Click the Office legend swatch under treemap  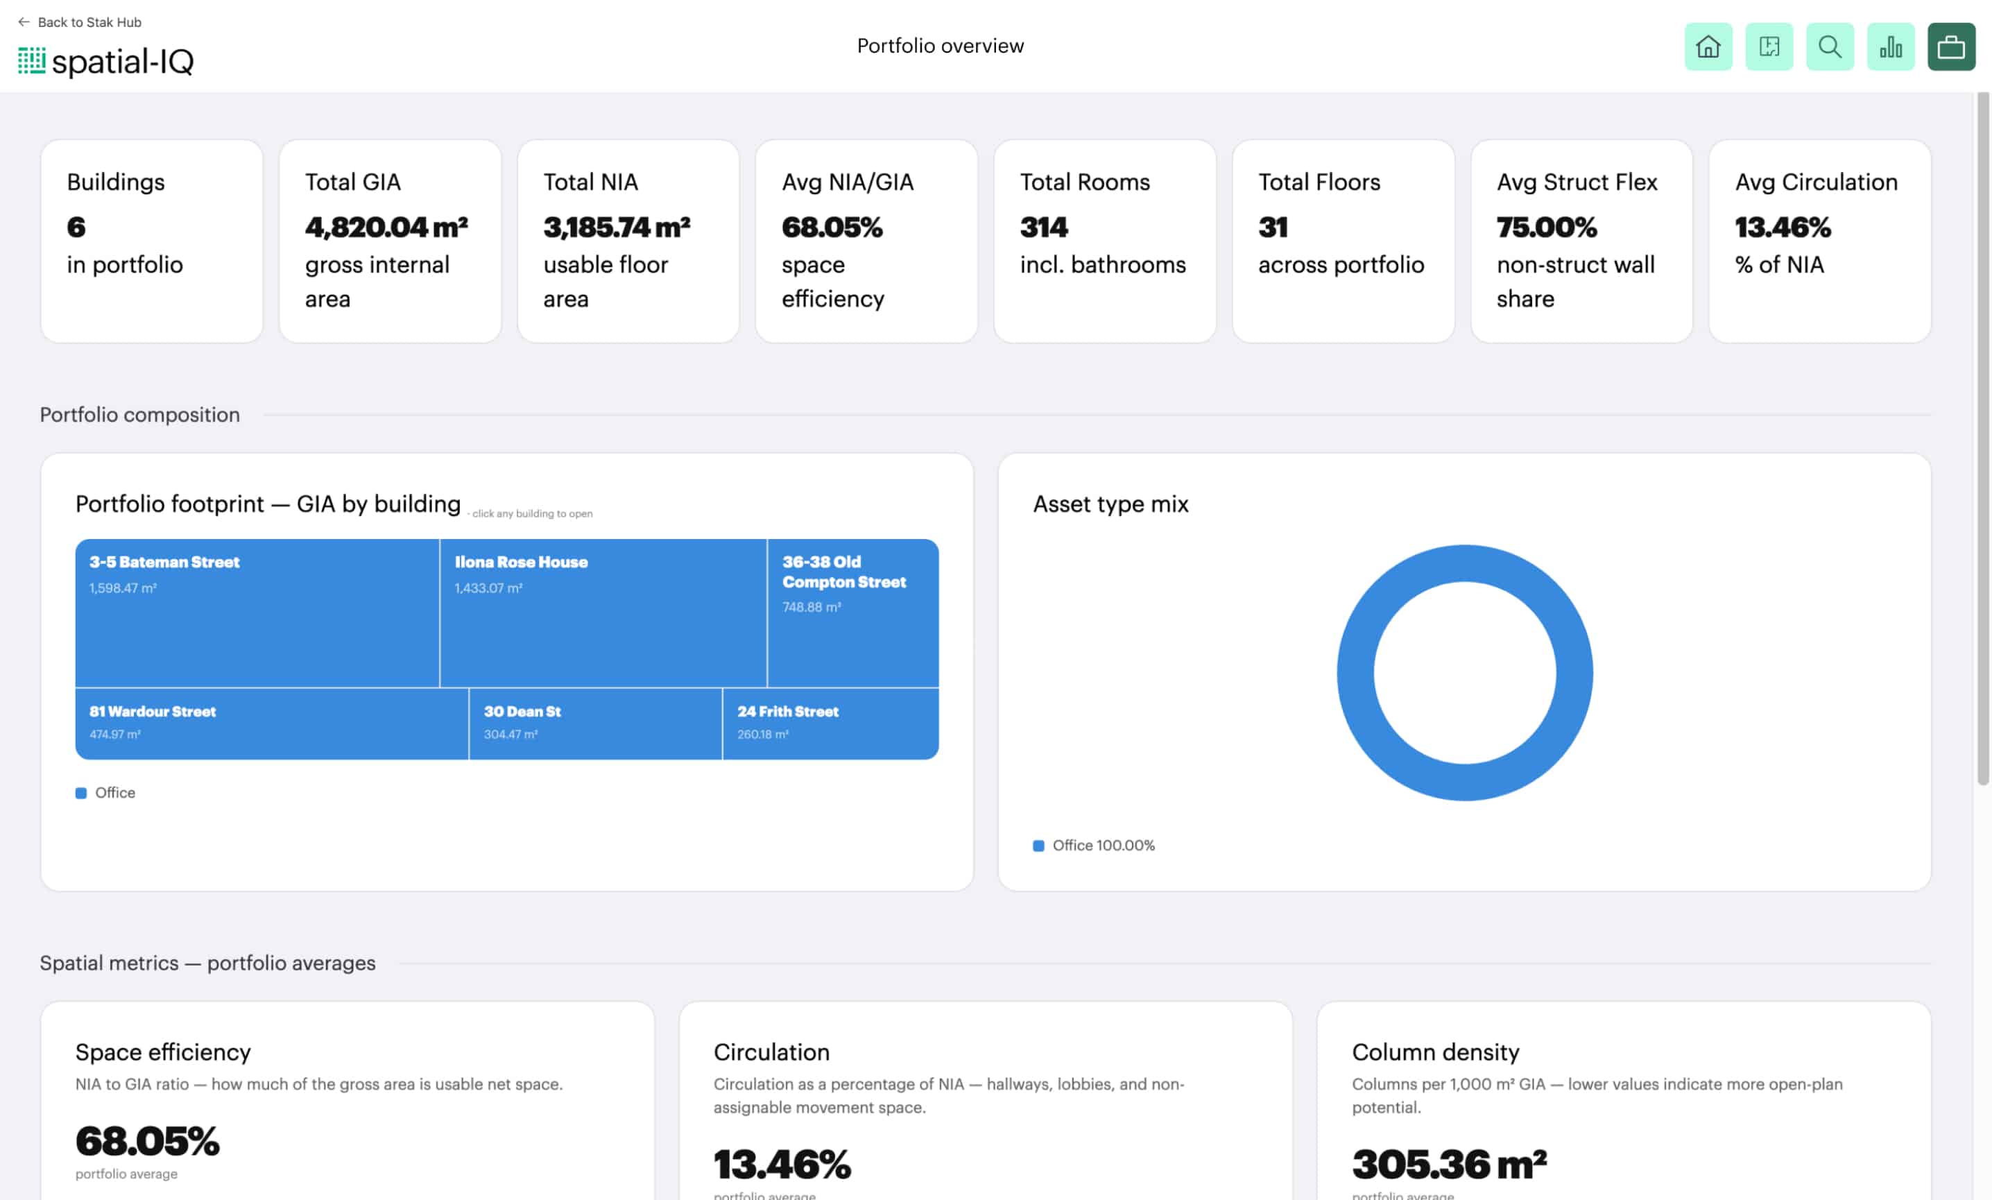[x=81, y=794]
